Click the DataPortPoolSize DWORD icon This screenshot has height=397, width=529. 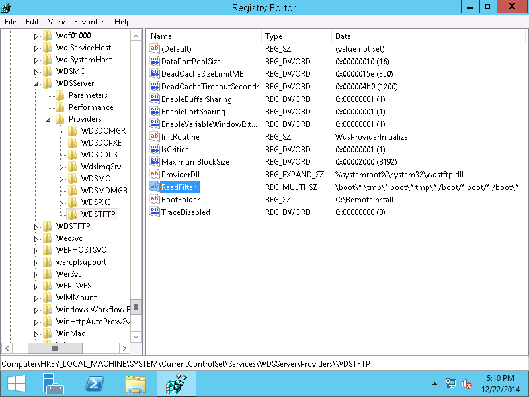coord(155,62)
